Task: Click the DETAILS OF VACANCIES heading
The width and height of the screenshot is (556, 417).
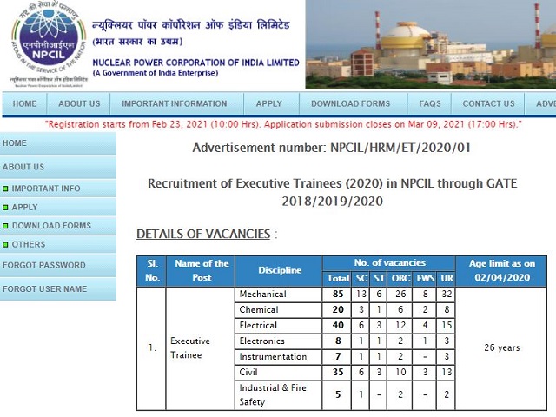Action: tap(203, 234)
